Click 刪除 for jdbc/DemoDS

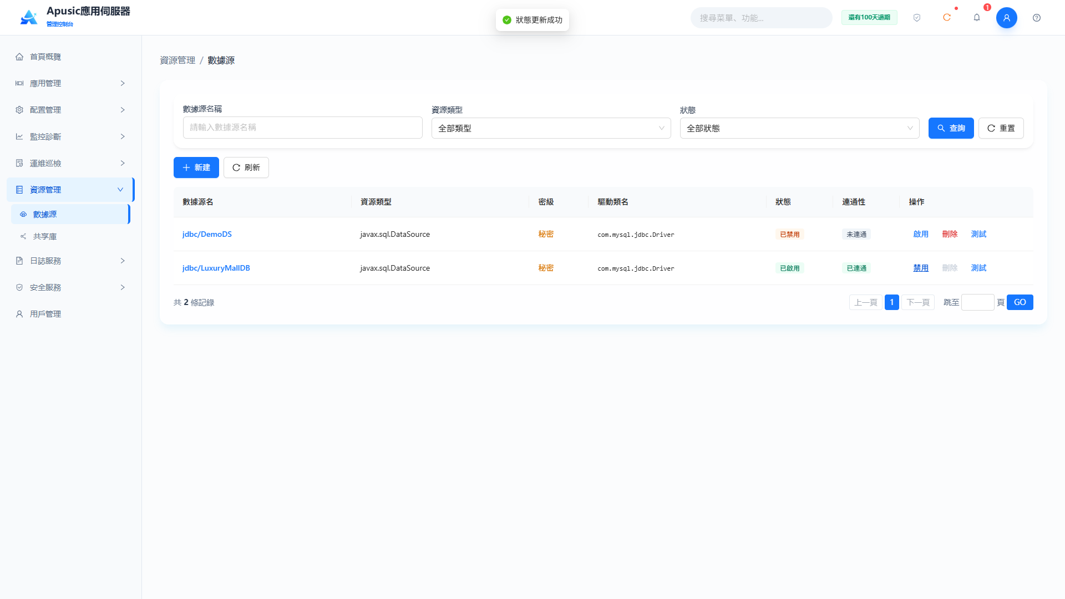tap(950, 234)
